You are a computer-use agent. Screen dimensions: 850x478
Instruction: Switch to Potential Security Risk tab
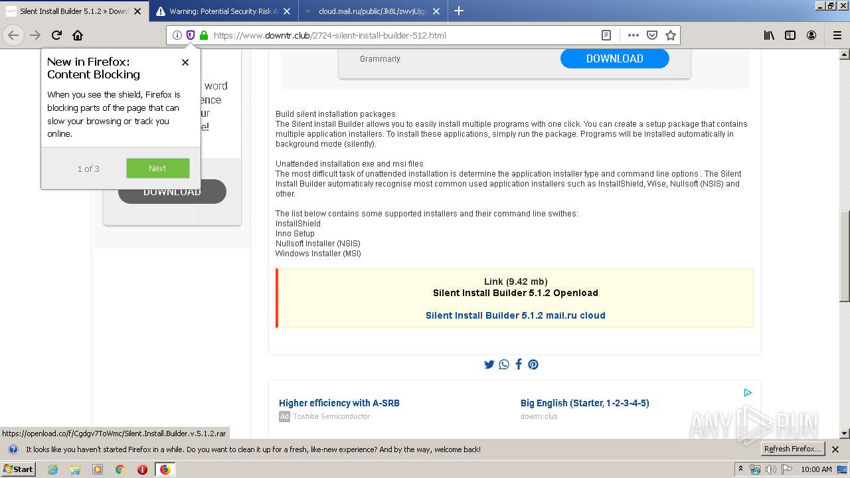coord(223,11)
